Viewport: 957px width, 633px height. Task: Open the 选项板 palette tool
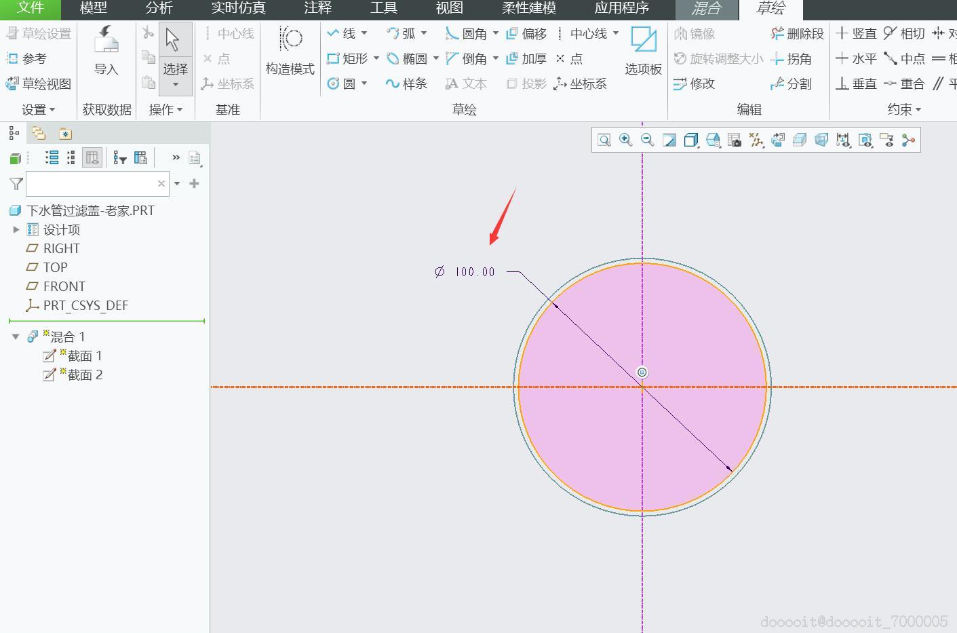coord(643,51)
